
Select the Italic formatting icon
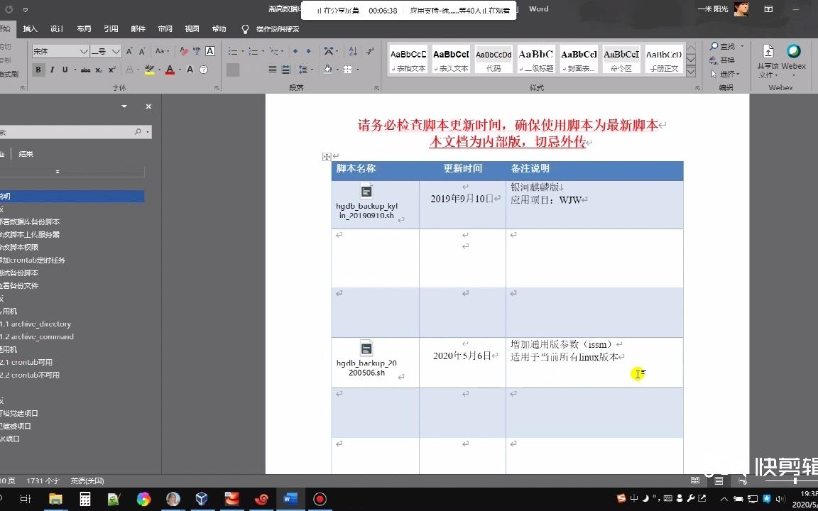click(x=52, y=70)
